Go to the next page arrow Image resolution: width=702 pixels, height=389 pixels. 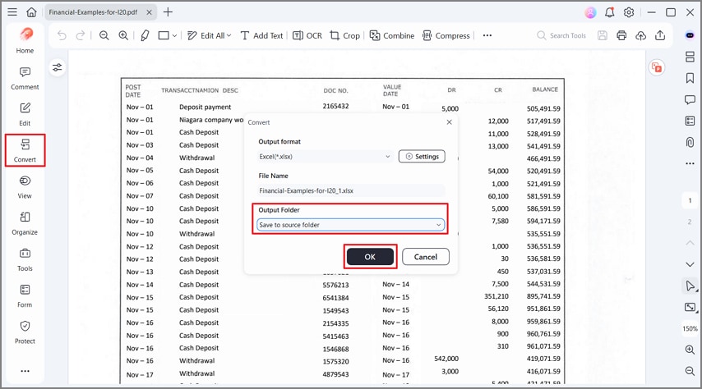[690, 264]
